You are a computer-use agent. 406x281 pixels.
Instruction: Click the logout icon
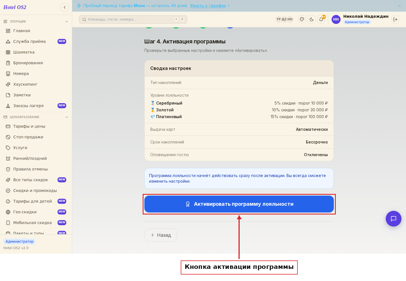coord(395,19)
